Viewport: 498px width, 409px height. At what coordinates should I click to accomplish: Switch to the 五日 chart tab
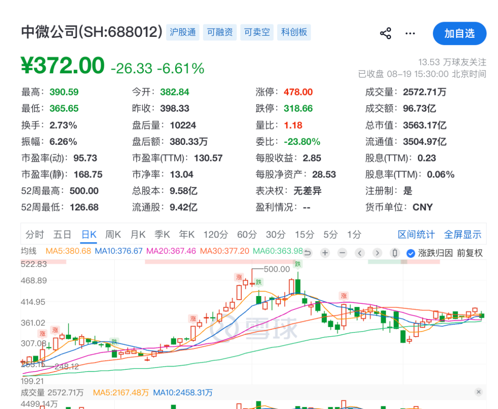coord(62,235)
